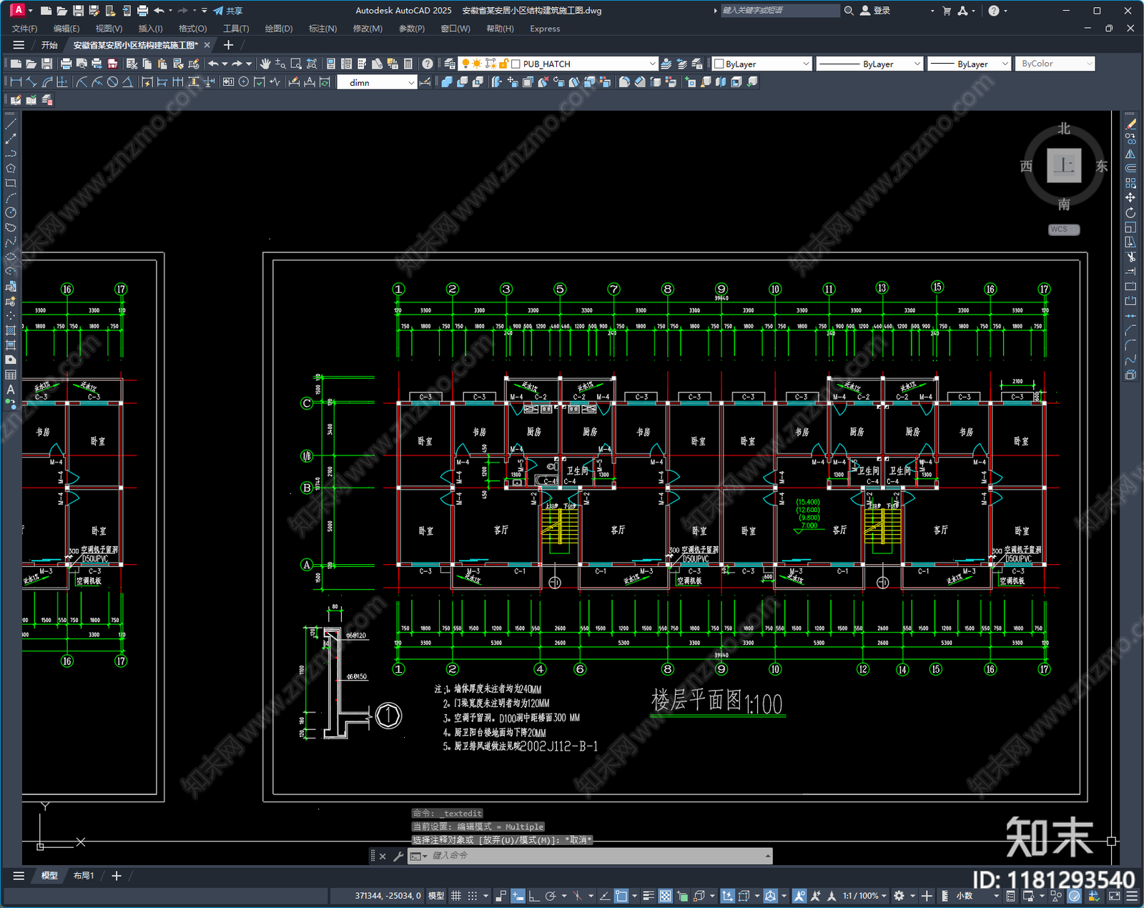Select the Multiline Text tool
1144x908 pixels.
[x=11, y=390]
